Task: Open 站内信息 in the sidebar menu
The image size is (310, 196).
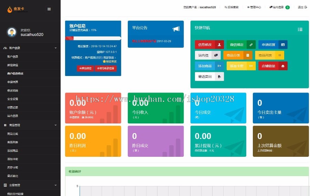Action: pyautogui.click(x=13, y=116)
